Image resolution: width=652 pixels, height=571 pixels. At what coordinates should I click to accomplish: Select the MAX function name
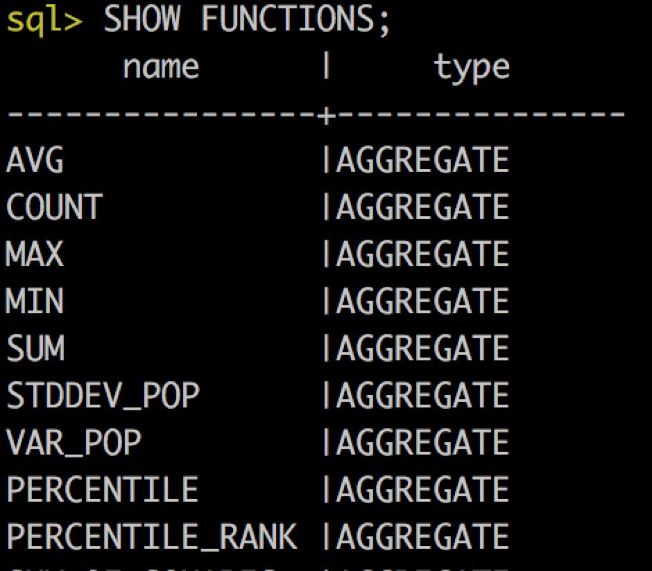click(x=35, y=255)
